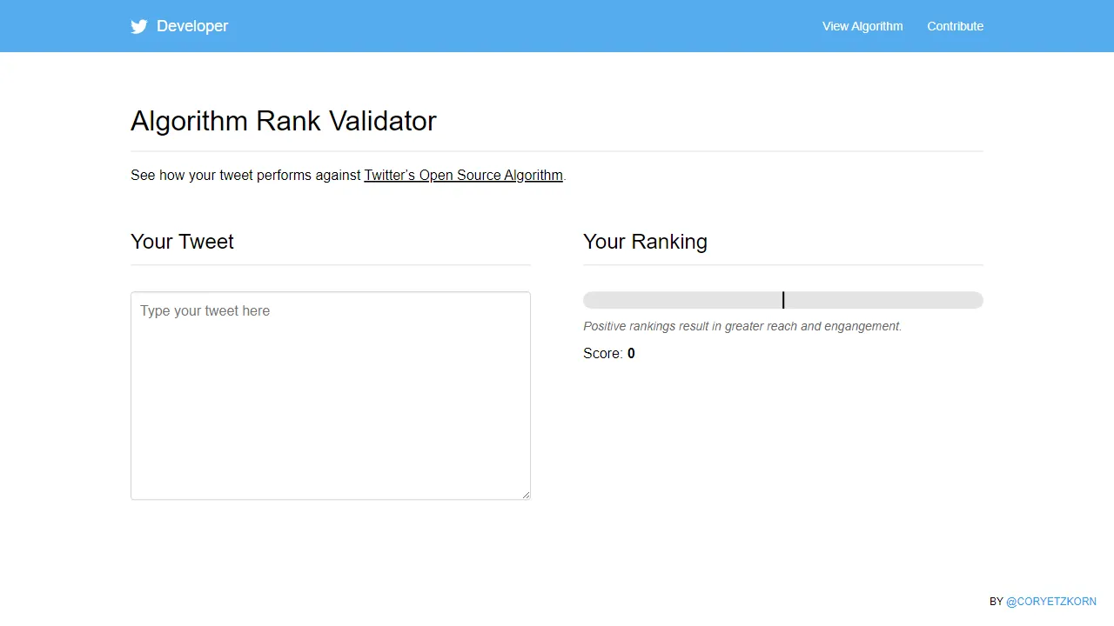Click the black marker on the ranking bar
Screen dimensions: 1114x626
(783, 300)
